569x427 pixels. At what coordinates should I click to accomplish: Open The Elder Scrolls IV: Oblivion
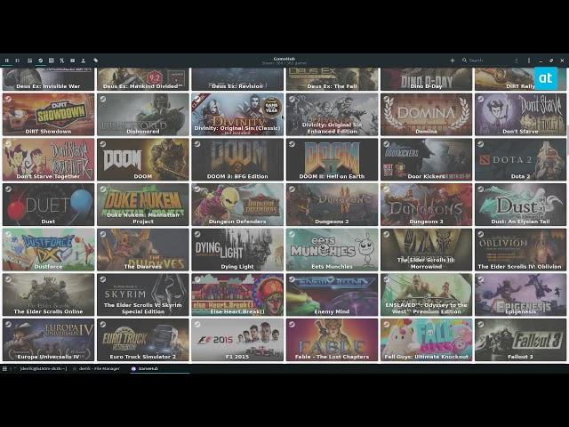pos(521,249)
